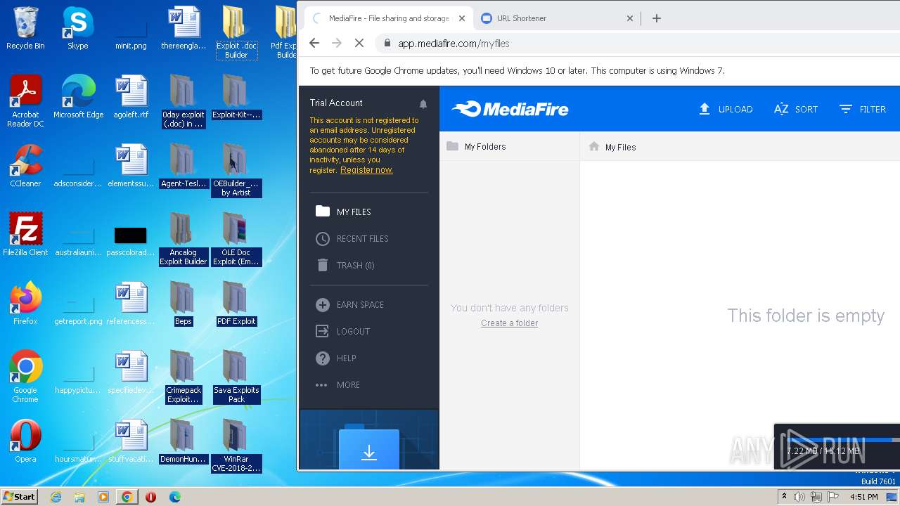The image size is (900, 506).
Task: Select the Sava Exploits Pack folder
Action: point(236,377)
